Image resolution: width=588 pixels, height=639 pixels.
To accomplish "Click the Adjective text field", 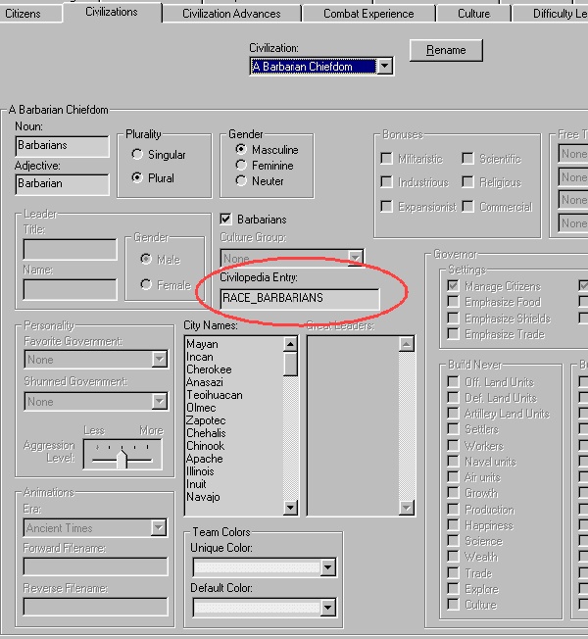I will [62, 183].
